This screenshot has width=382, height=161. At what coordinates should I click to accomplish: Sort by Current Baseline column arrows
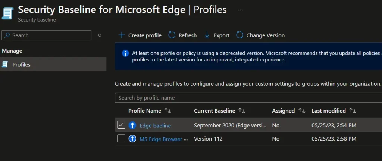[242, 111]
